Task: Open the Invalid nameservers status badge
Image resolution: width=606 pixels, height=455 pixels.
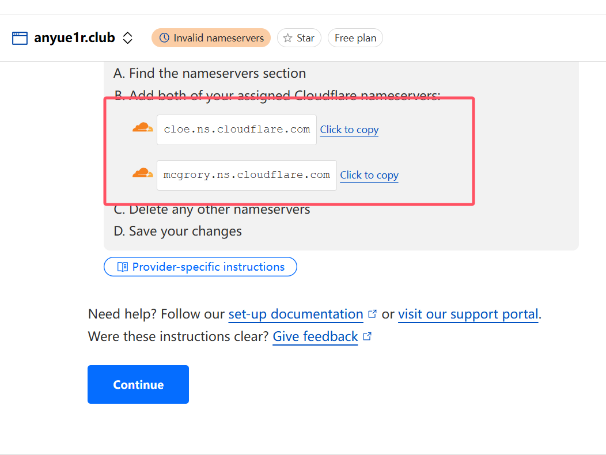Action: click(211, 38)
